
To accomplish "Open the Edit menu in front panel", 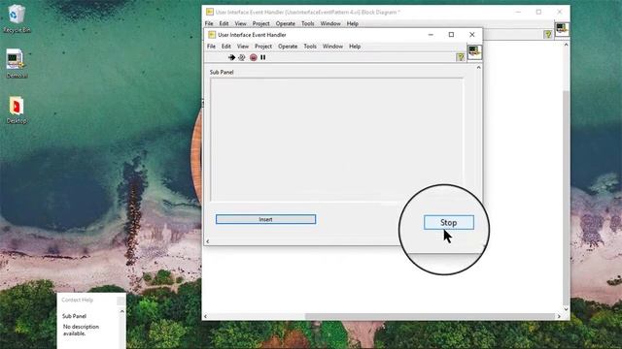I will (225, 47).
